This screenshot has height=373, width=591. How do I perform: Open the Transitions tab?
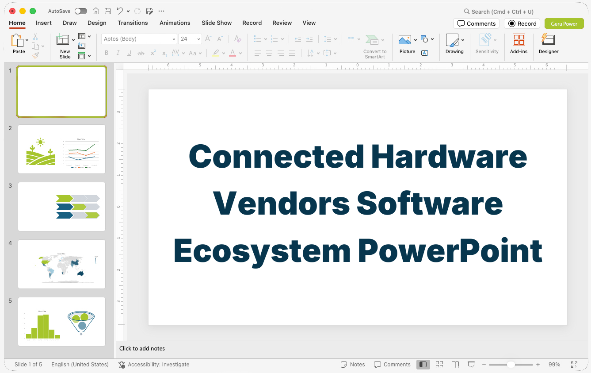click(133, 23)
